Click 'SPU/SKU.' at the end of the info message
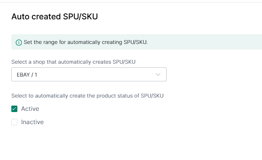This screenshot has height=160, width=262. (136, 42)
